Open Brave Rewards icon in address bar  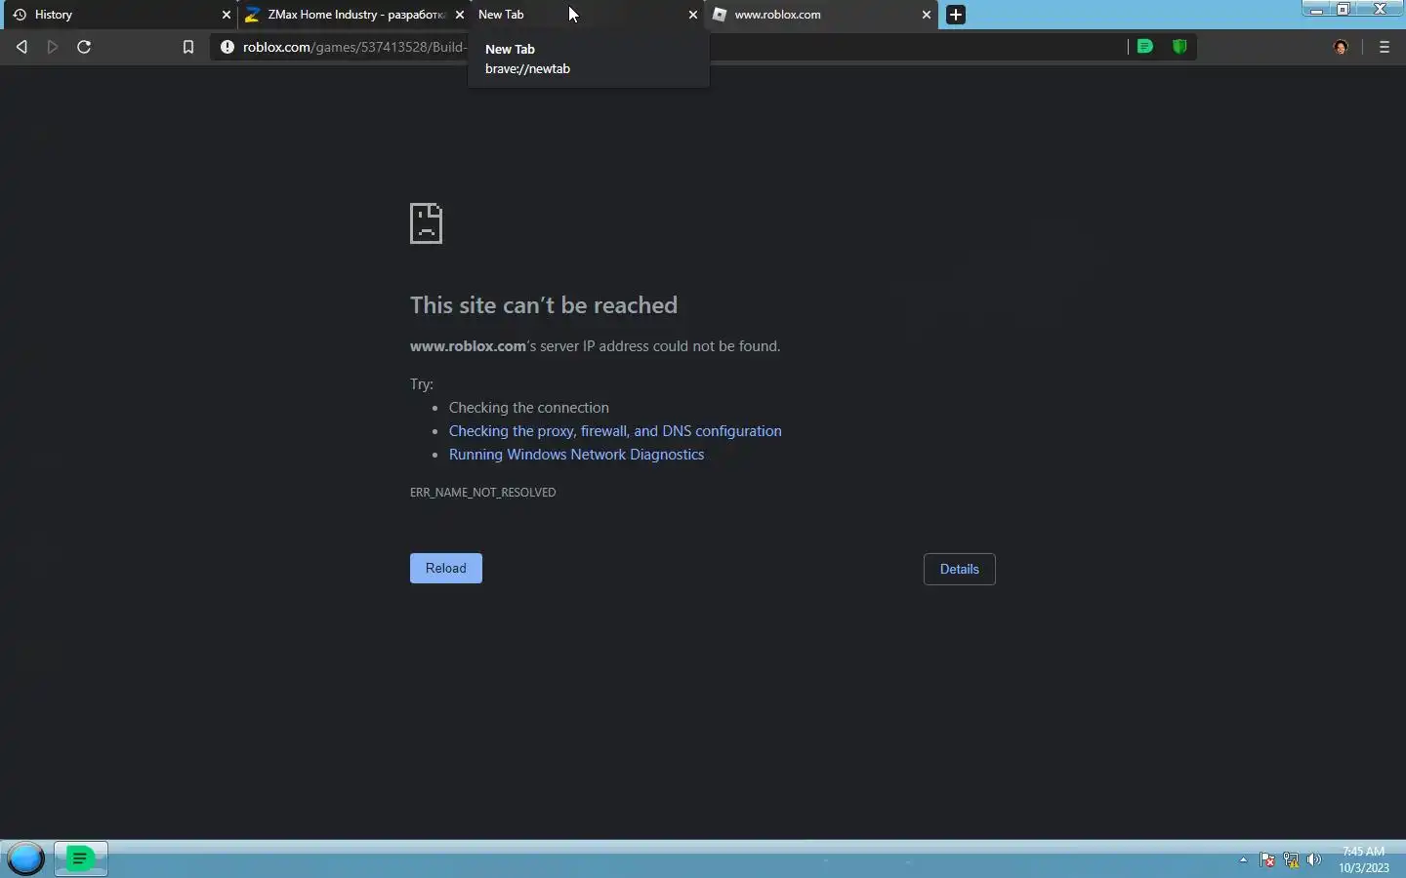pyautogui.click(x=1145, y=46)
